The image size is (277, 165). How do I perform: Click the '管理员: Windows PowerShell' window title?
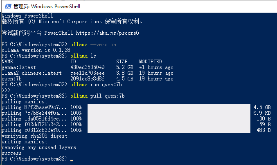[x=47, y=6]
